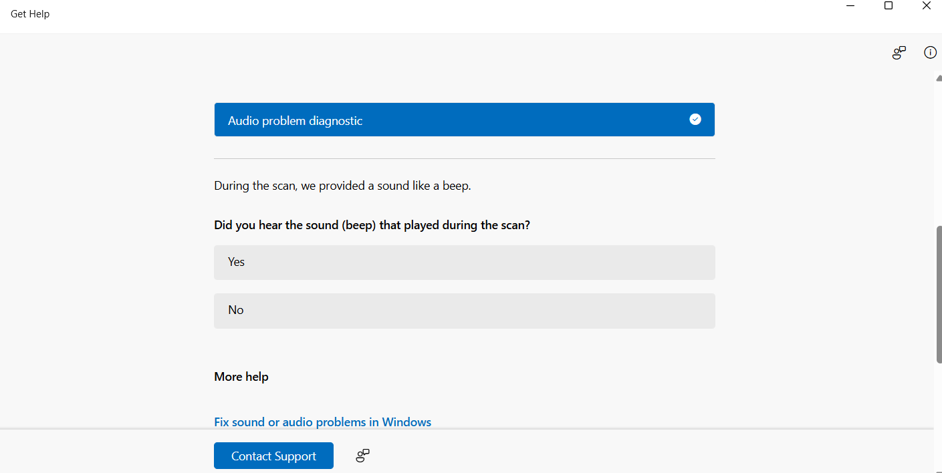This screenshot has width=942, height=473.
Task: Click the info (about) circle icon
Action: click(930, 52)
